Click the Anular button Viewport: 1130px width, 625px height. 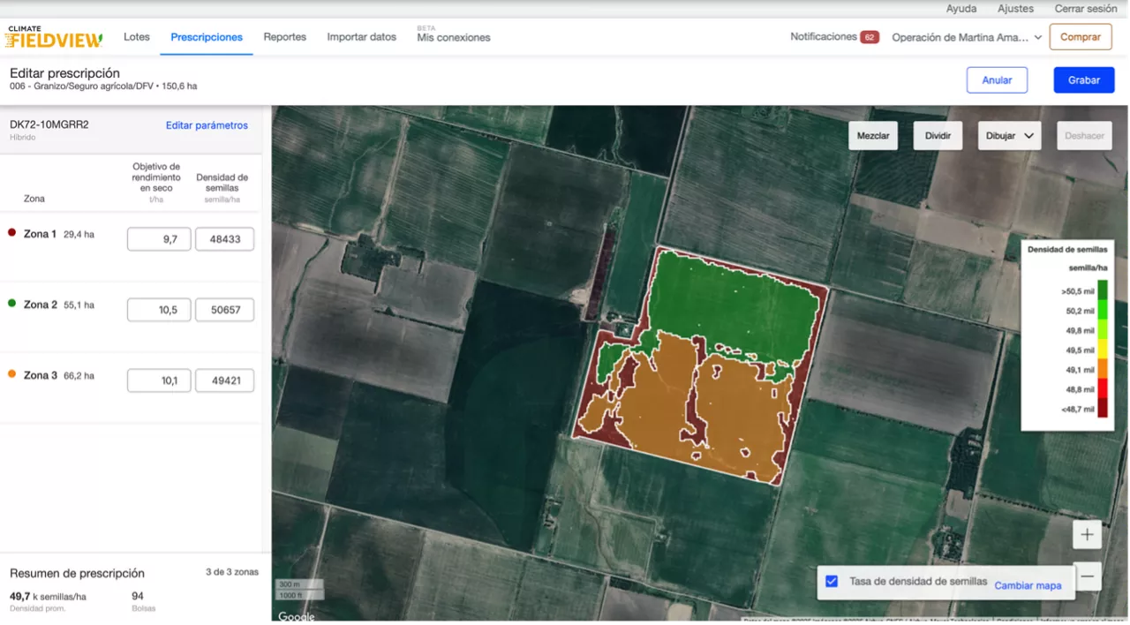[x=997, y=80]
